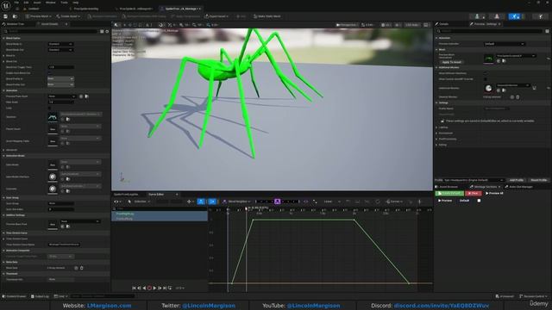Click the red Clear button

pos(473,193)
